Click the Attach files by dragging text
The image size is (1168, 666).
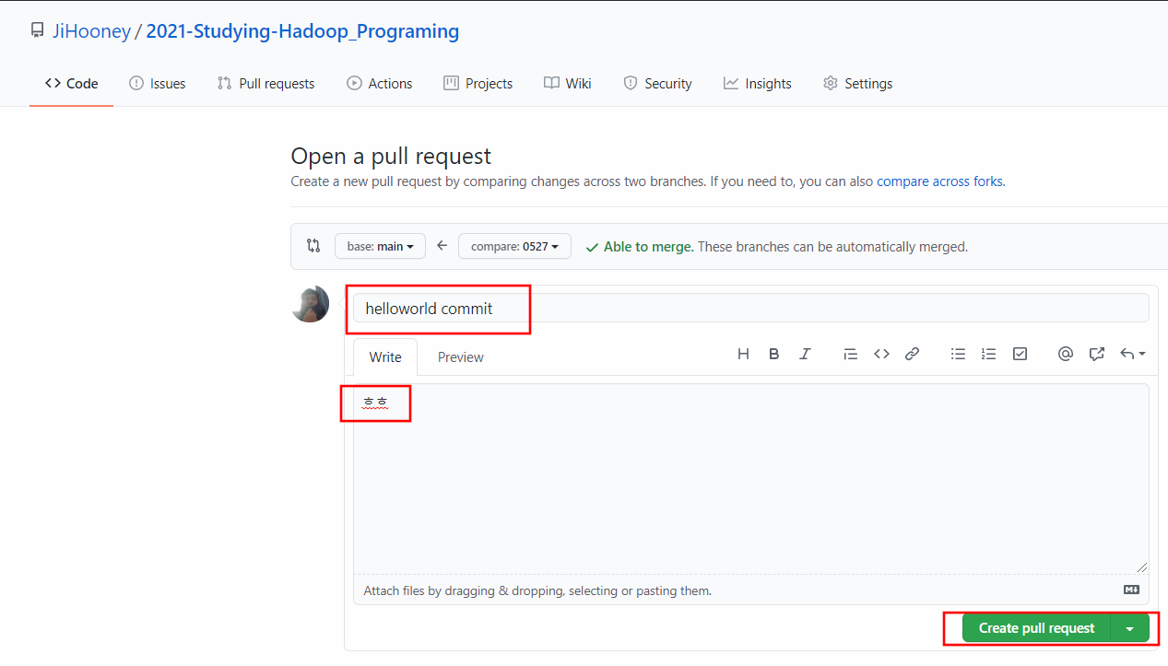point(537,590)
